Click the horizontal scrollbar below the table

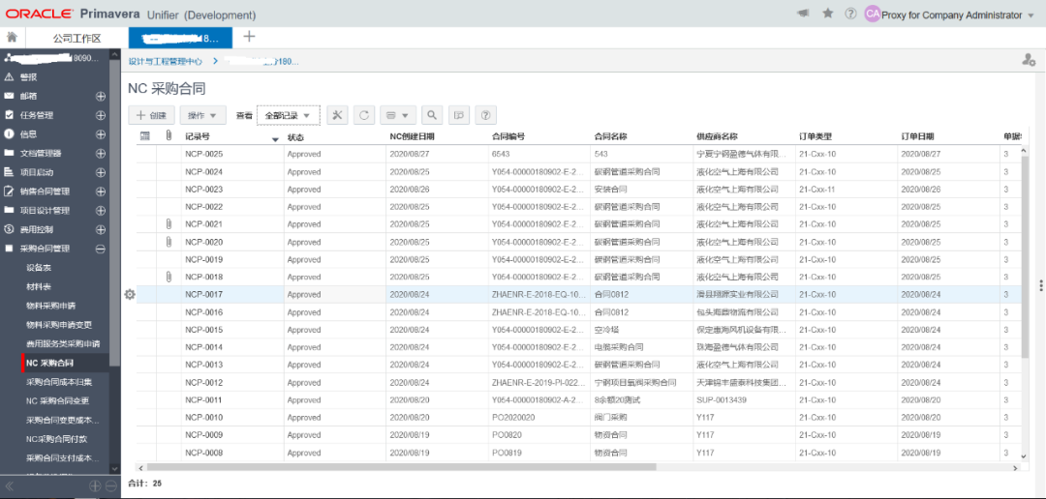[402, 467]
